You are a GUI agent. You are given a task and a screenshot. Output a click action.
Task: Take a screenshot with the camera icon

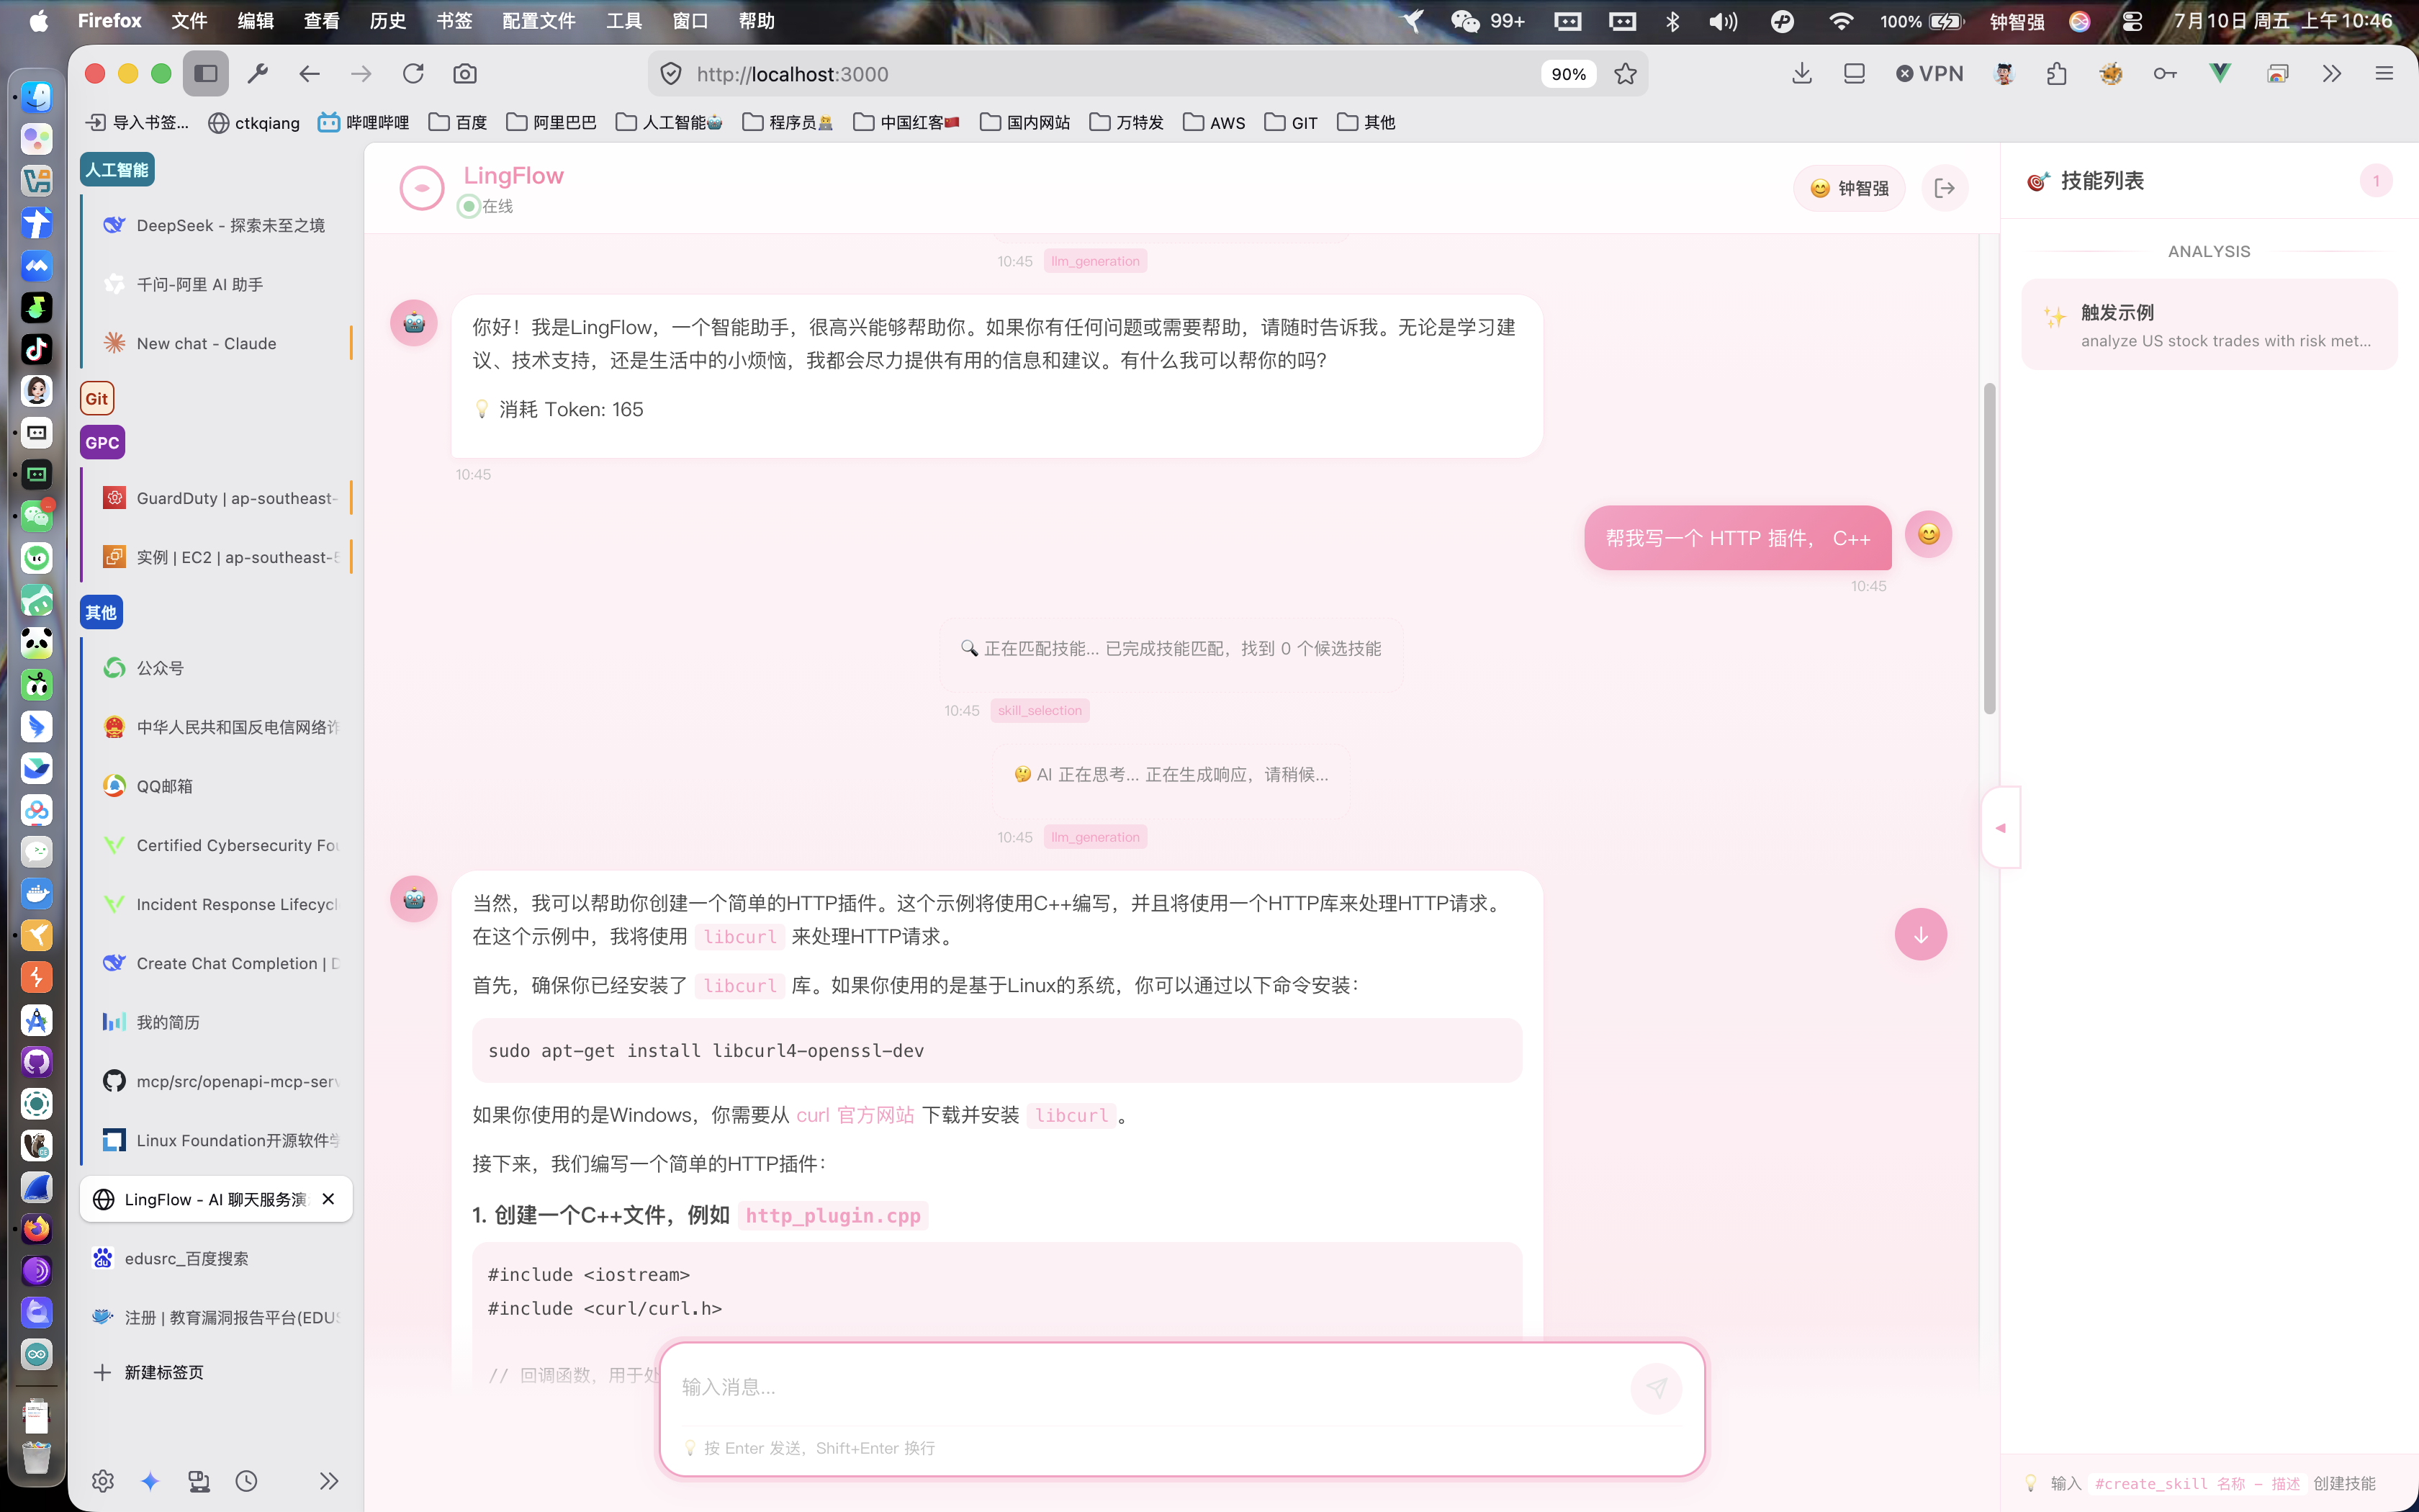click(465, 74)
